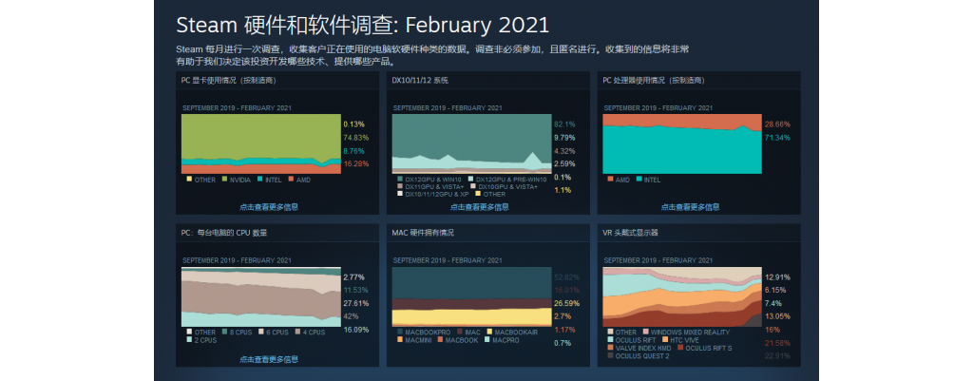Click the 21.58% value in VR headset chart
Image resolution: width=973 pixels, height=381 pixels.
pyautogui.click(x=777, y=343)
